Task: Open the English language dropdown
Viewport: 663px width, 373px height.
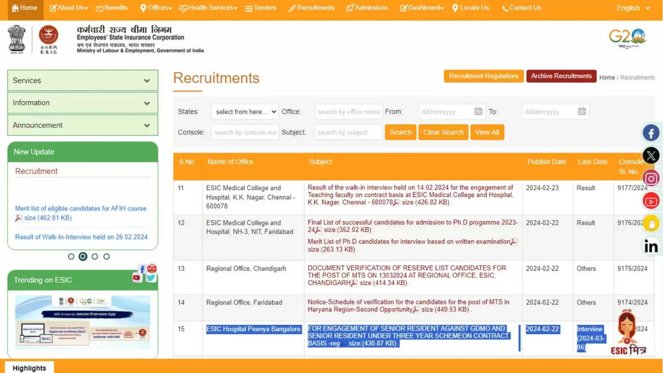Action: pyautogui.click(x=633, y=8)
